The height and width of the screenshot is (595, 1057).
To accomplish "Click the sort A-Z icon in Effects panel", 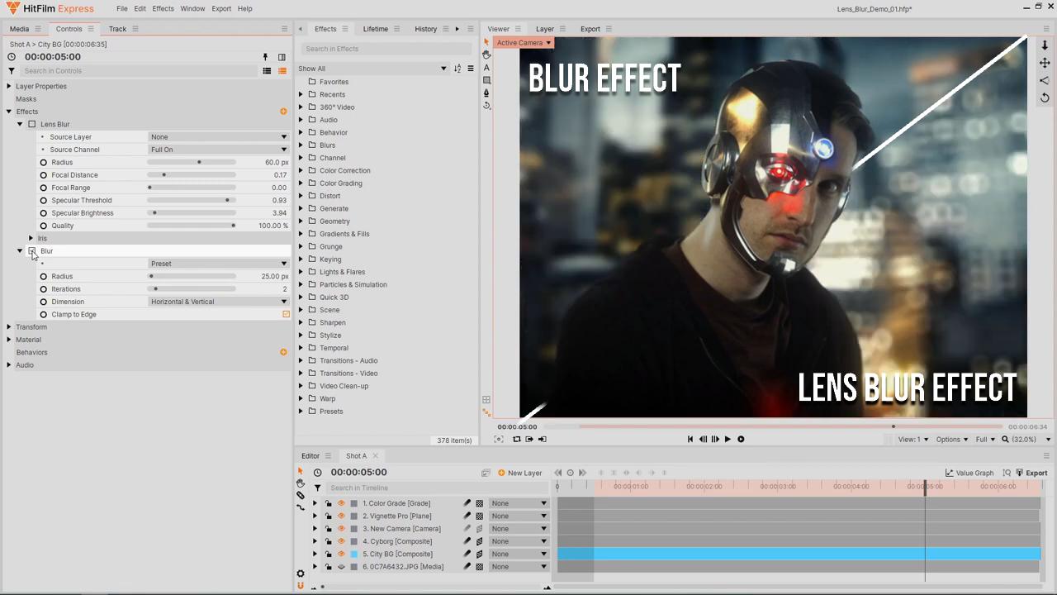I will coord(457,69).
